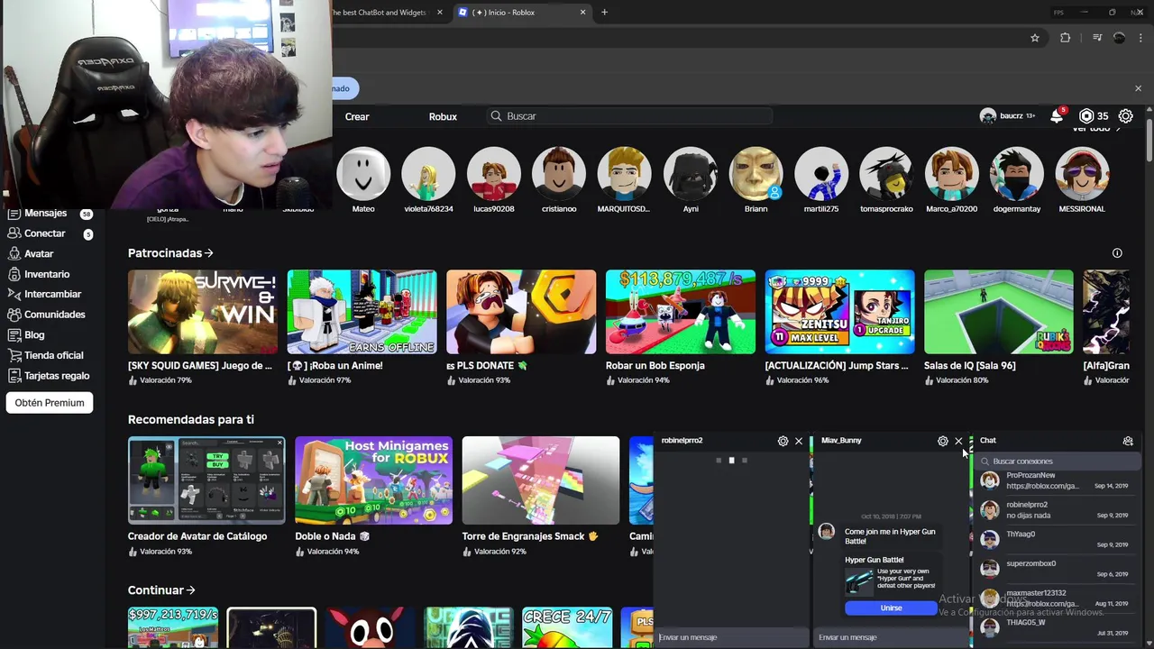Open the Robux menu item
Viewport: 1154px width, 649px height.
(x=443, y=116)
